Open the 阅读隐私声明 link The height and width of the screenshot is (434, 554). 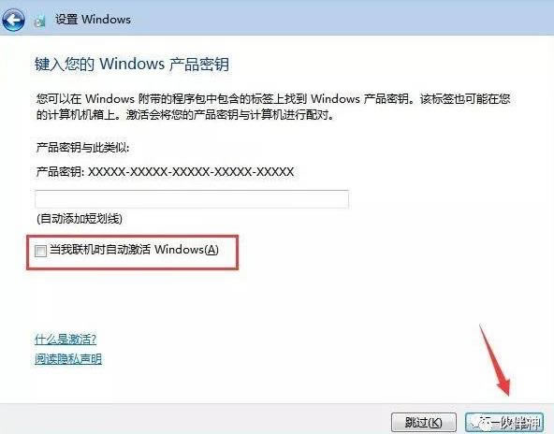[x=68, y=359]
